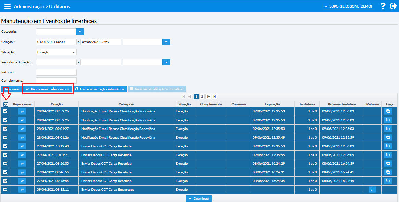This screenshot has width=399, height=202.
Task: Uncheck the row created 28/04/2021 09:01:27
Action: (5, 129)
